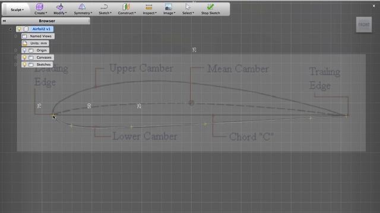This screenshot has height=213, width=380.
Task: Click the "Trailing" canvas label
Action: (325, 72)
